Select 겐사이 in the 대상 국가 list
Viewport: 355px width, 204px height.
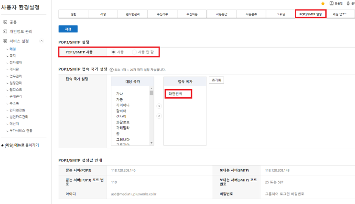click(x=121, y=117)
